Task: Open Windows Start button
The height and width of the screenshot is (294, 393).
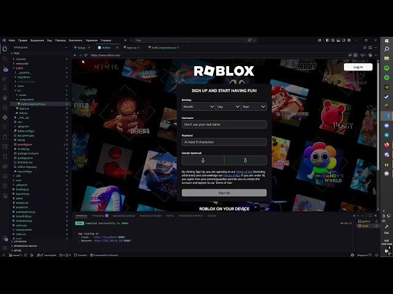Action: click(x=386, y=41)
